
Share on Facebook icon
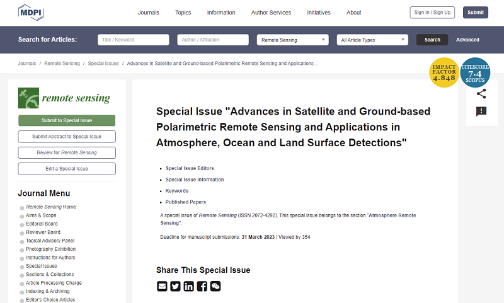pos(202,286)
